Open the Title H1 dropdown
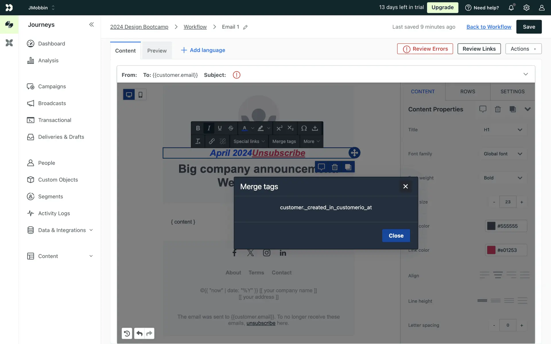The width and height of the screenshot is (551, 344). coord(503,130)
